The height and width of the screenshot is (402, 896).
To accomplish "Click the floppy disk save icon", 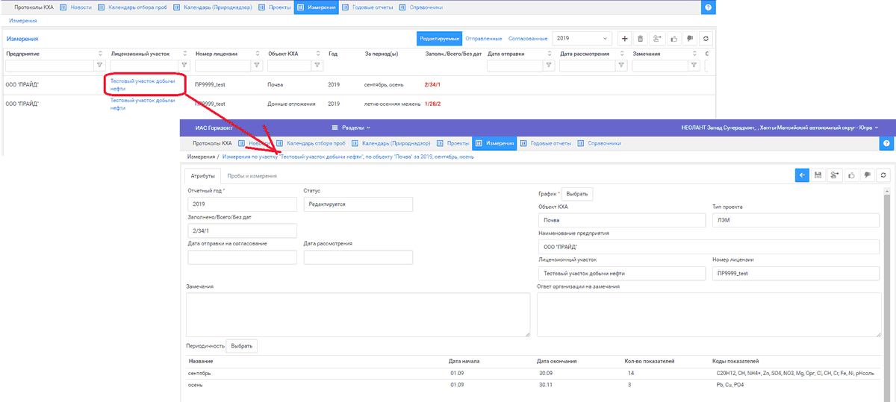I will click(818, 175).
